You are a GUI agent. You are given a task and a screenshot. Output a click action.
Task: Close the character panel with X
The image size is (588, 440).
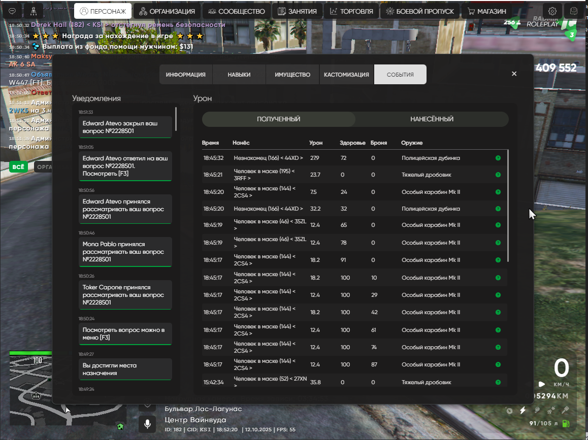514,74
